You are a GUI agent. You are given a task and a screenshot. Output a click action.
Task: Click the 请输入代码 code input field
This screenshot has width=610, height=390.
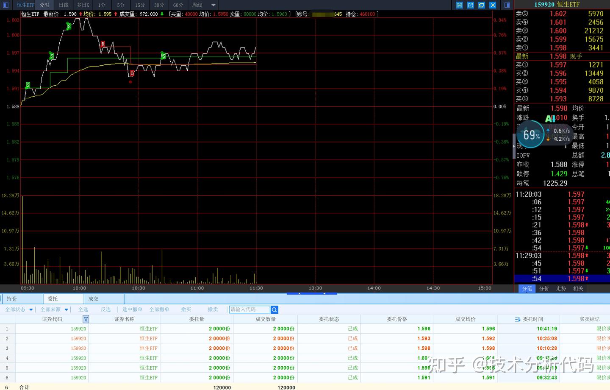pos(250,309)
